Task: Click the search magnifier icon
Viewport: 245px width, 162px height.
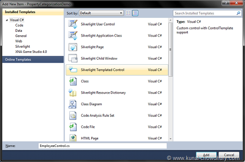Action: [238, 13]
